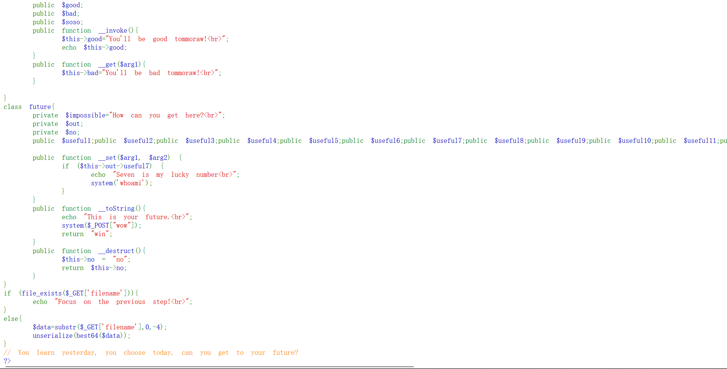Click the $impossible private variable
Screen dimensions: 727x369
click(x=85, y=115)
